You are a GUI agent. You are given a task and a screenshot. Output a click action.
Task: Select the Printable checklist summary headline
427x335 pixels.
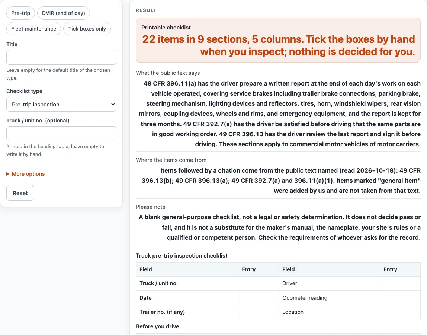pos(278,45)
